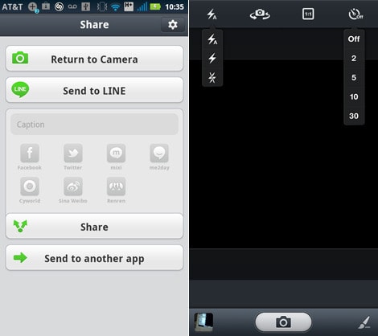Tap the Wi-Fi status bar icon

tap(115, 6)
